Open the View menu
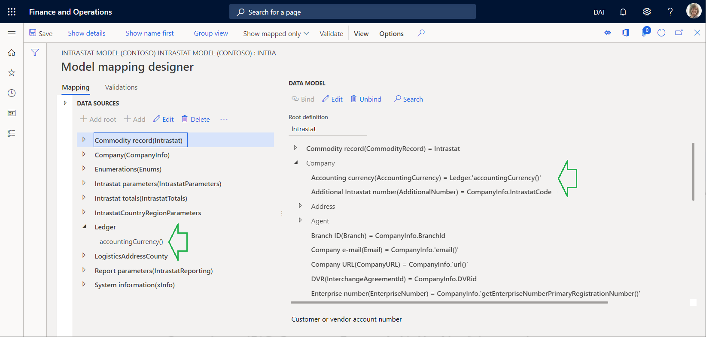 tap(361, 33)
